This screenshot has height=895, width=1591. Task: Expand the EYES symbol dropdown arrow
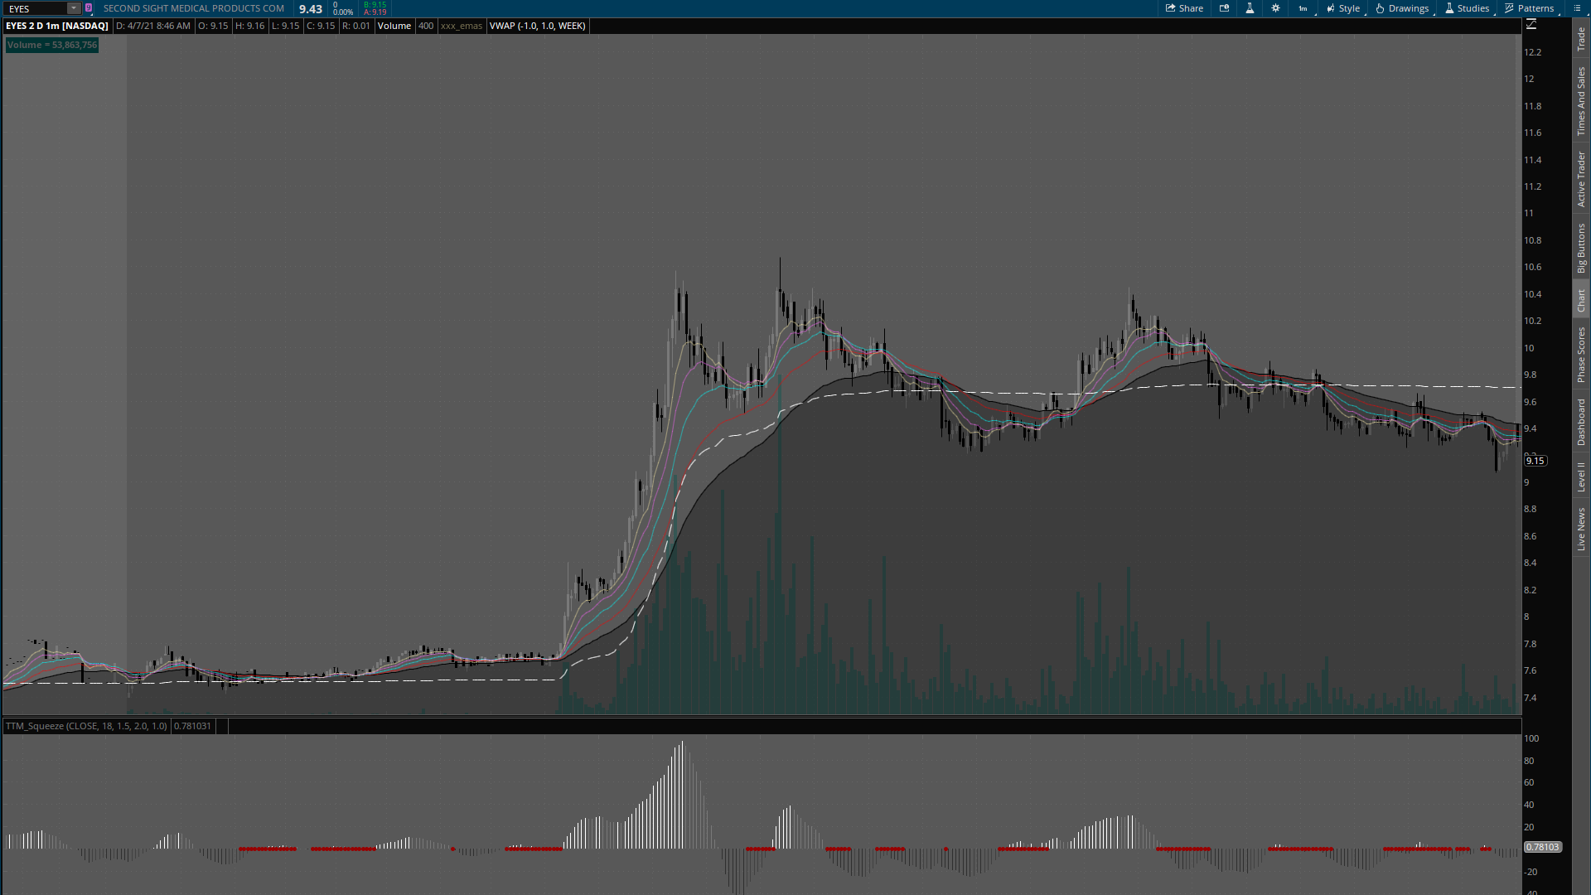[74, 8]
